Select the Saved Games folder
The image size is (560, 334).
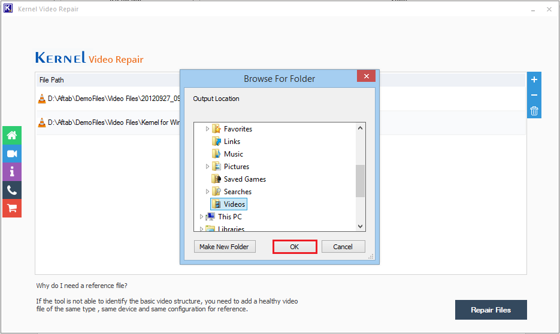244,179
